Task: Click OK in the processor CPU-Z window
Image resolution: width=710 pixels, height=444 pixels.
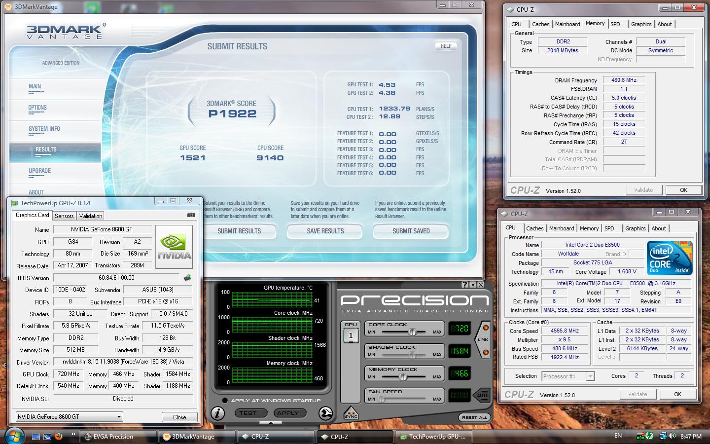Action: (x=677, y=394)
